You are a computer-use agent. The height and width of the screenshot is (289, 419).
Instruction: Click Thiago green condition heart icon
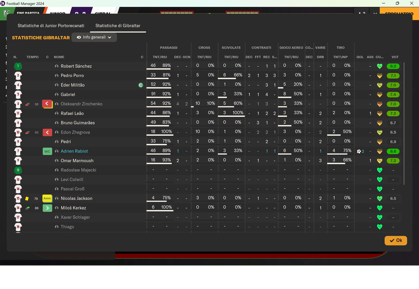(x=379, y=227)
